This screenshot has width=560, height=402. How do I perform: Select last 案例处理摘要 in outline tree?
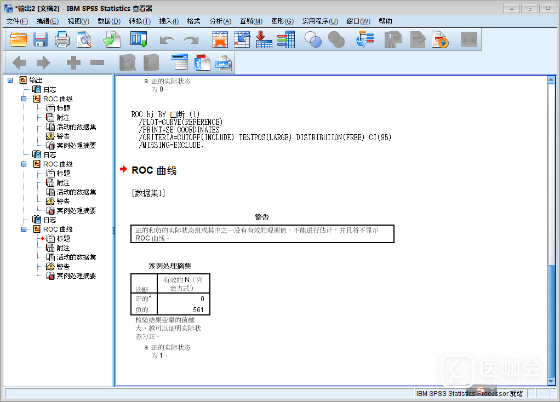(x=76, y=276)
